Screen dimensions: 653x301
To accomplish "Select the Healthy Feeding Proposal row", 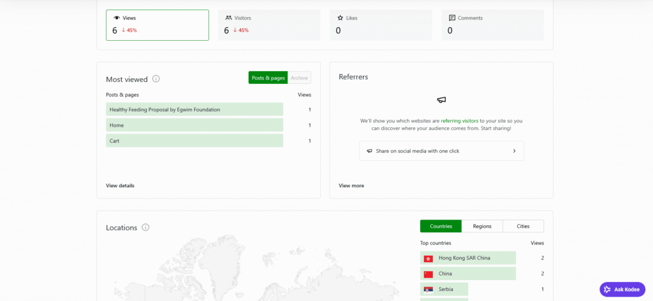I will [x=194, y=109].
